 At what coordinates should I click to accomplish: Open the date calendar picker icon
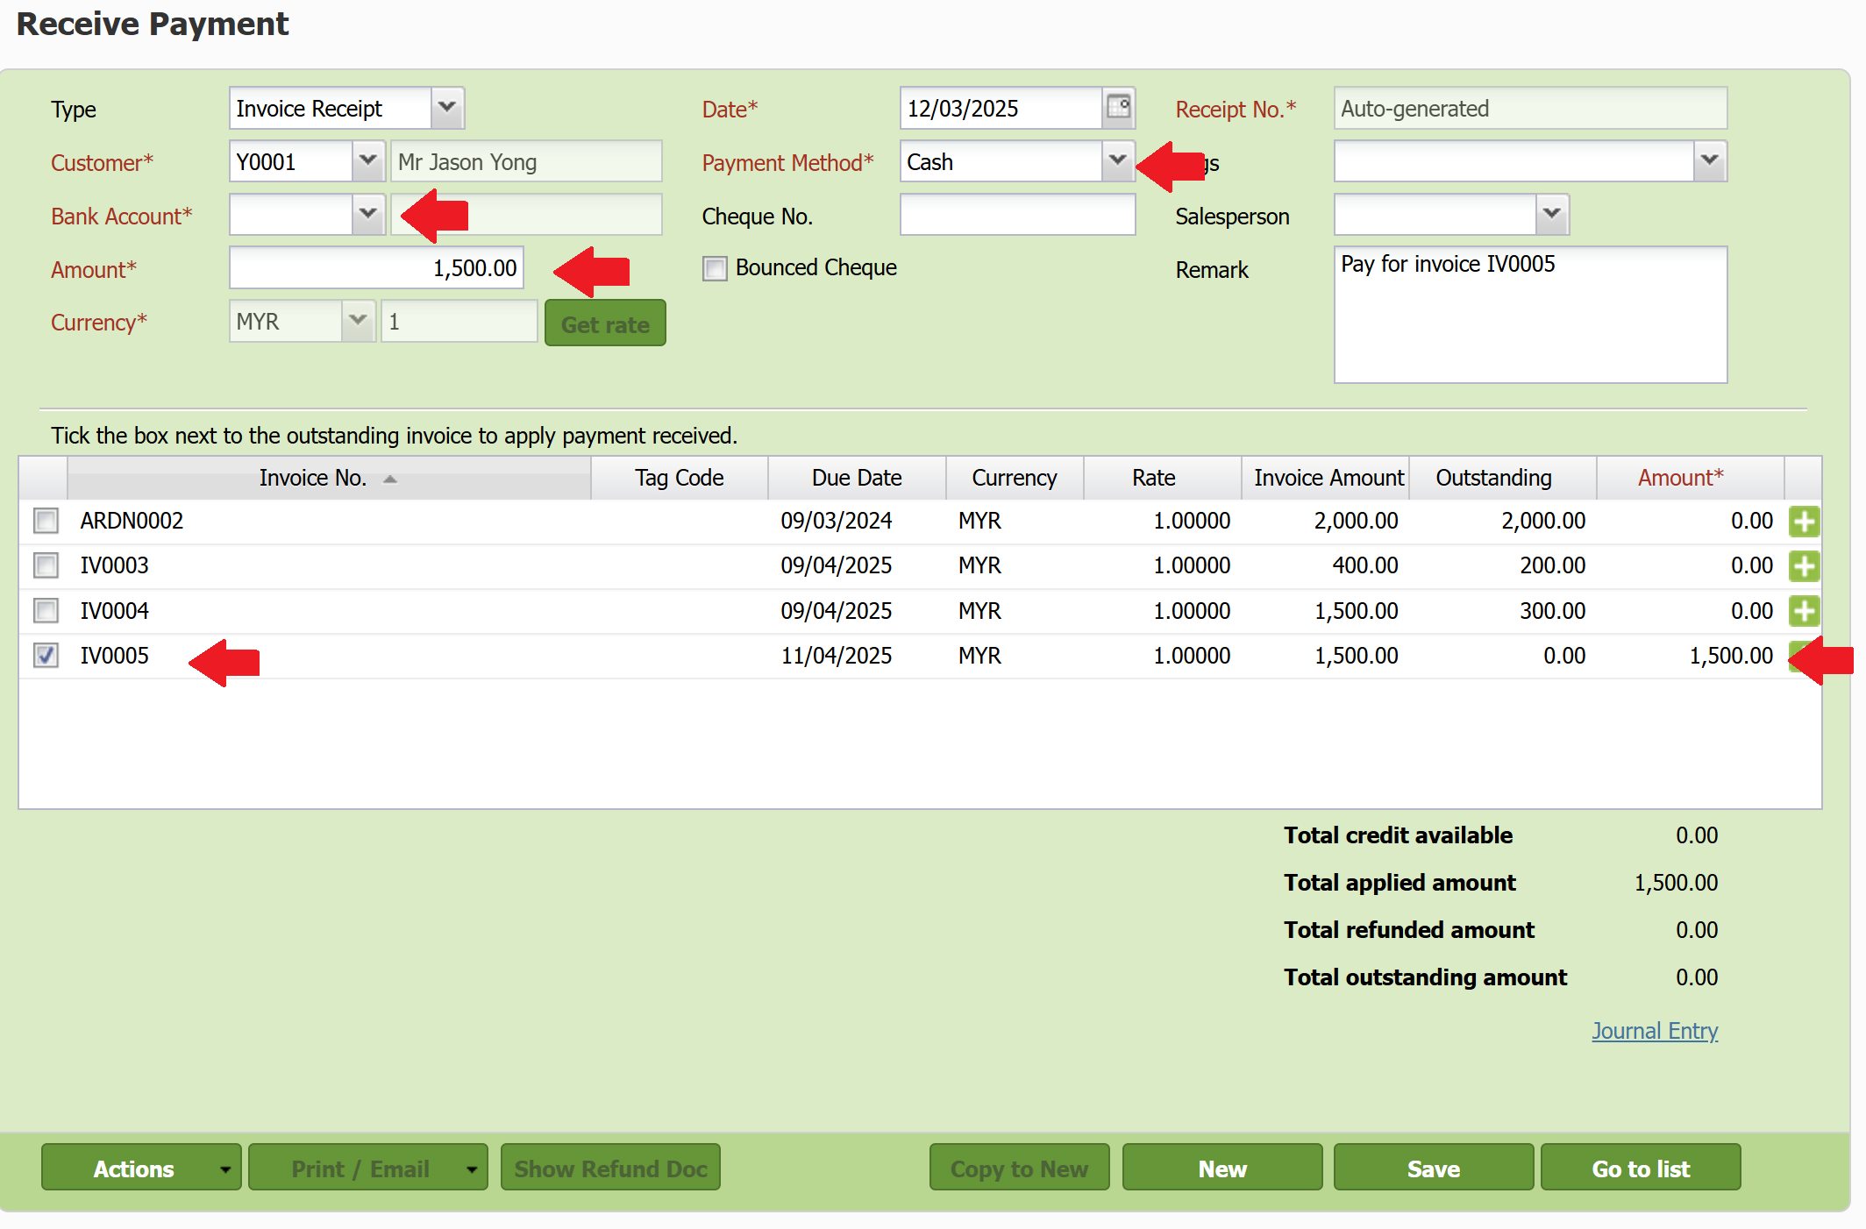(1118, 108)
